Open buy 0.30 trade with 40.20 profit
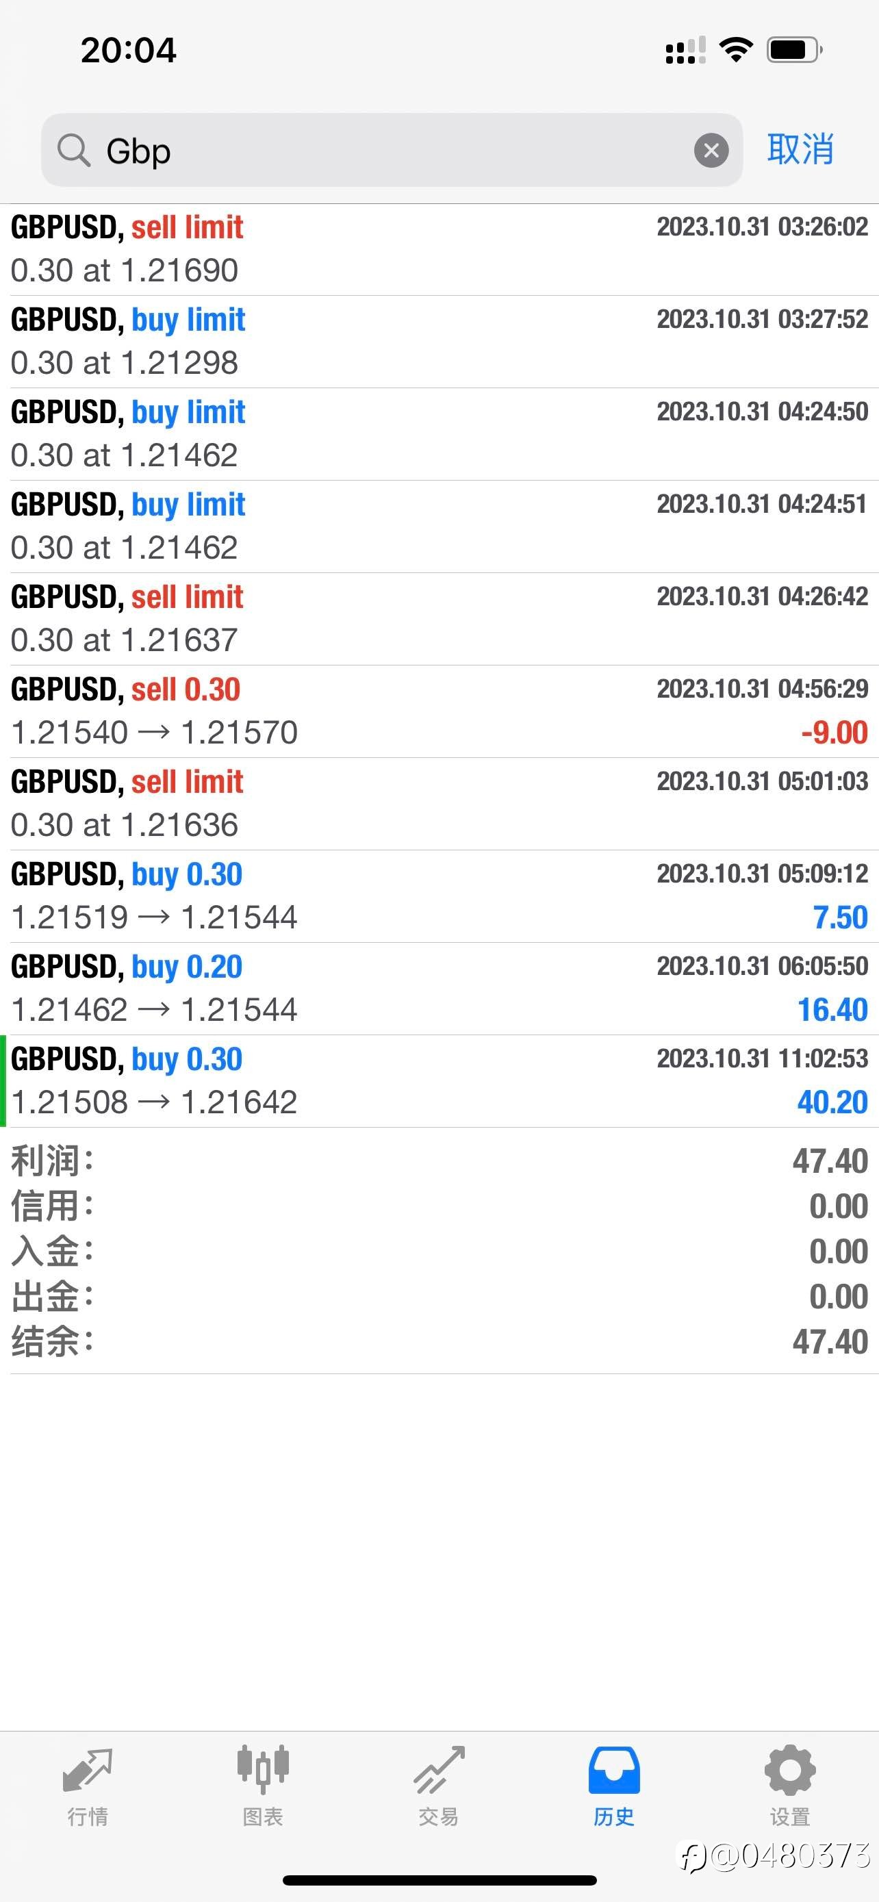Image resolution: width=879 pixels, height=1902 pixels. [x=439, y=1081]
